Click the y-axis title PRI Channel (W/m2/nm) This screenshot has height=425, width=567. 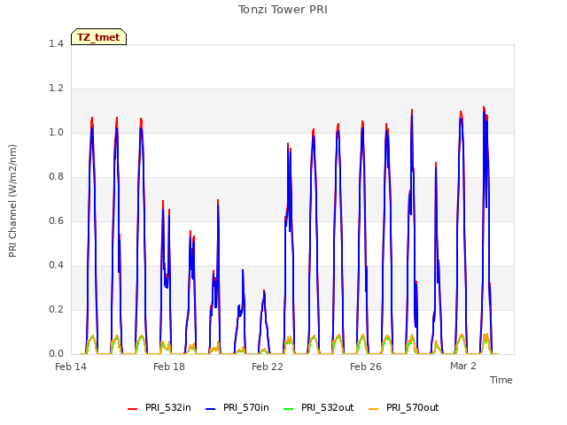tap(12, 201)
